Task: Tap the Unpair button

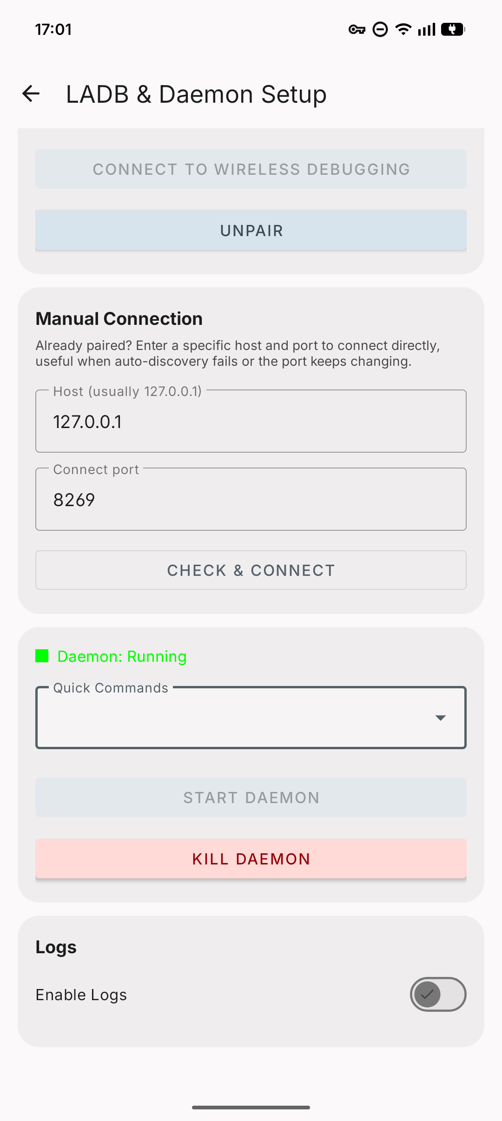Action: pyautogui.click(x=251, y=231)
